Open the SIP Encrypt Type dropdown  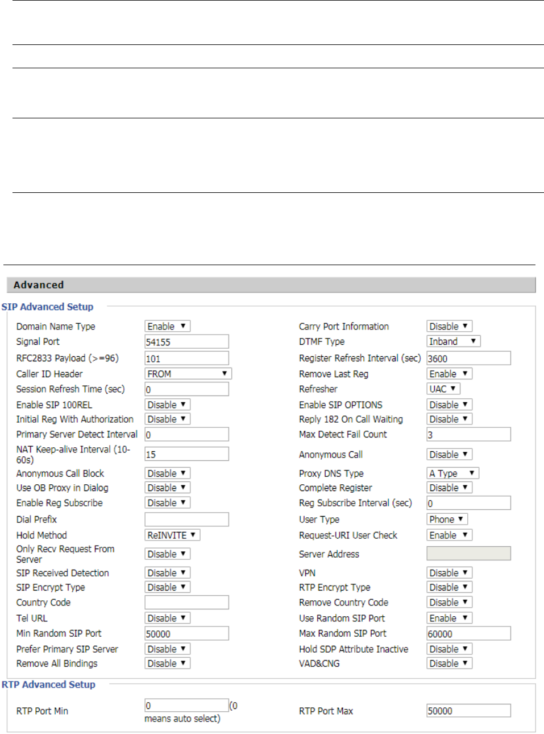click(x=167, y=587)
